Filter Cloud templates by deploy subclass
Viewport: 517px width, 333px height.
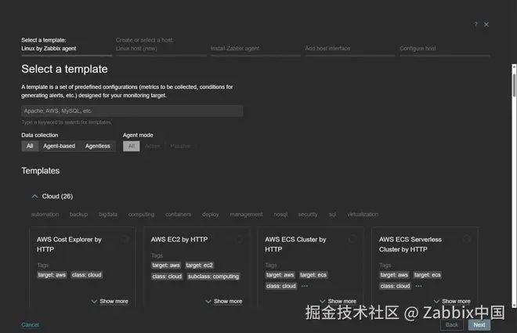pos(211,215)
